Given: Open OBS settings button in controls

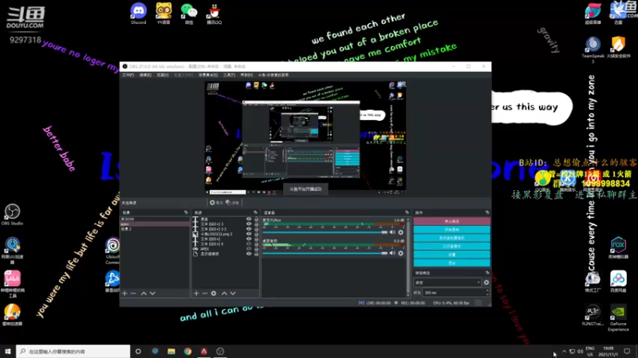Looking at the screenshot, I should (x=451, y=255).
